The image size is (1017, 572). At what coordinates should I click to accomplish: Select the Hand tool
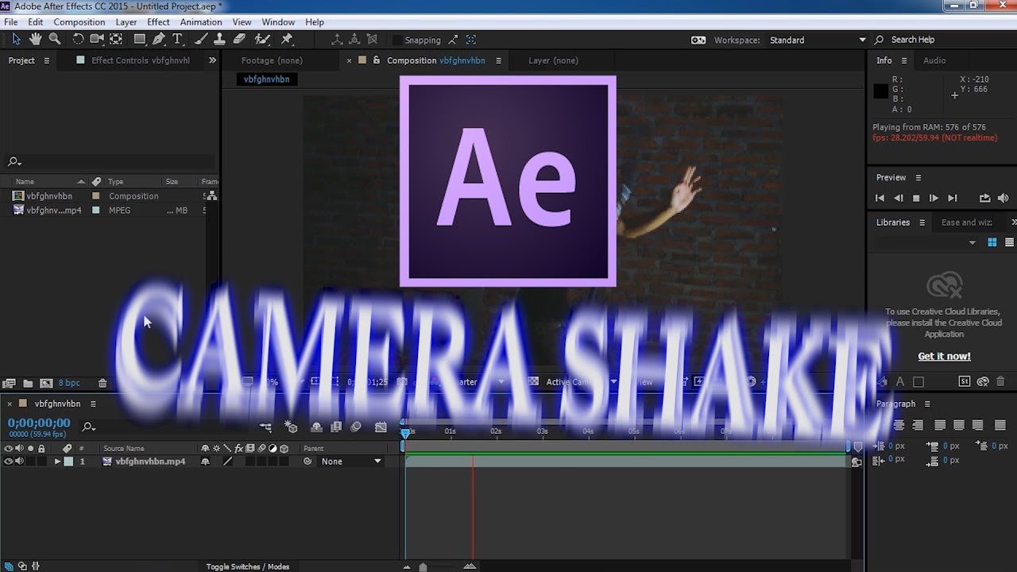36,39
